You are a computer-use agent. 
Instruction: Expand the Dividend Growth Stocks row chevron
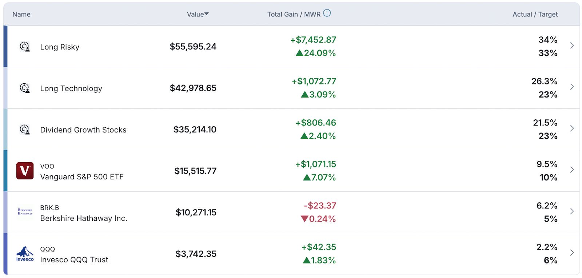click(x=572, y=128)
